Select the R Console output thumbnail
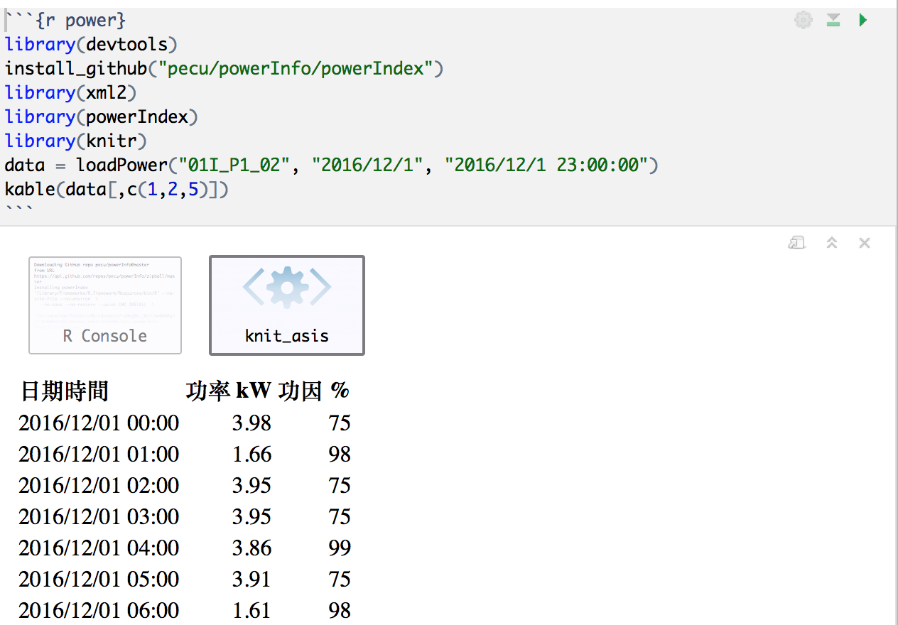This screenshot has height=625, width=898. click(105, 305)
